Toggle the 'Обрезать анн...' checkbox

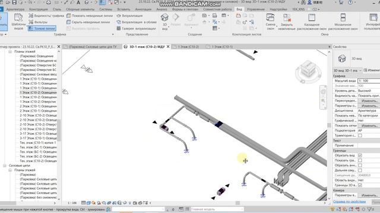click(x=360, y=166)
